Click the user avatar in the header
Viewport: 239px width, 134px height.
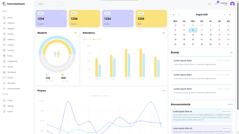click(232, 4)
